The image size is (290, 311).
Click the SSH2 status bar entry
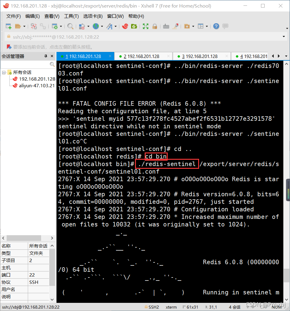[152, 307]
